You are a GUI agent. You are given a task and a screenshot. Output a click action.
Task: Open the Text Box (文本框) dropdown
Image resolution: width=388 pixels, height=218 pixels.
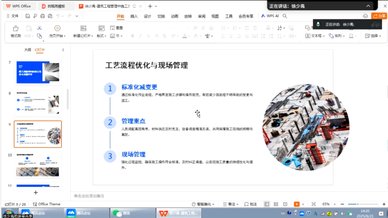pos(315,36)
